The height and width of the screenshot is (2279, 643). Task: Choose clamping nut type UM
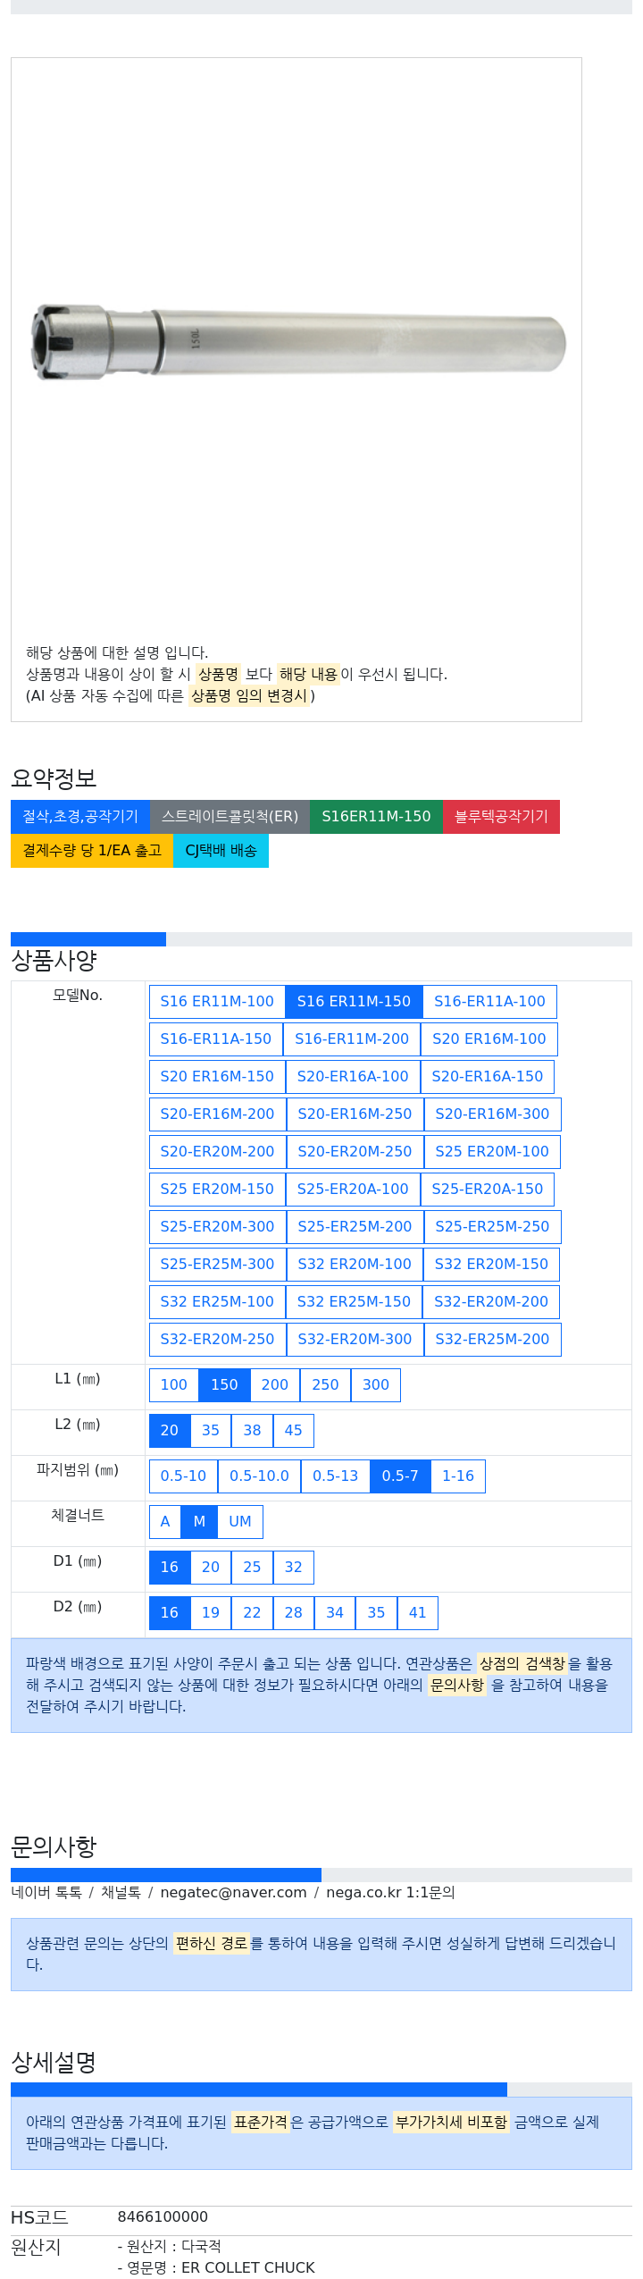[x=240, y=1522]
